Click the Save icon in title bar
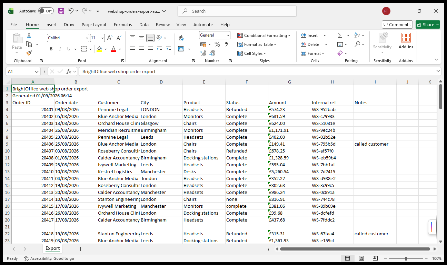The image size is (447, 265). 61,11
